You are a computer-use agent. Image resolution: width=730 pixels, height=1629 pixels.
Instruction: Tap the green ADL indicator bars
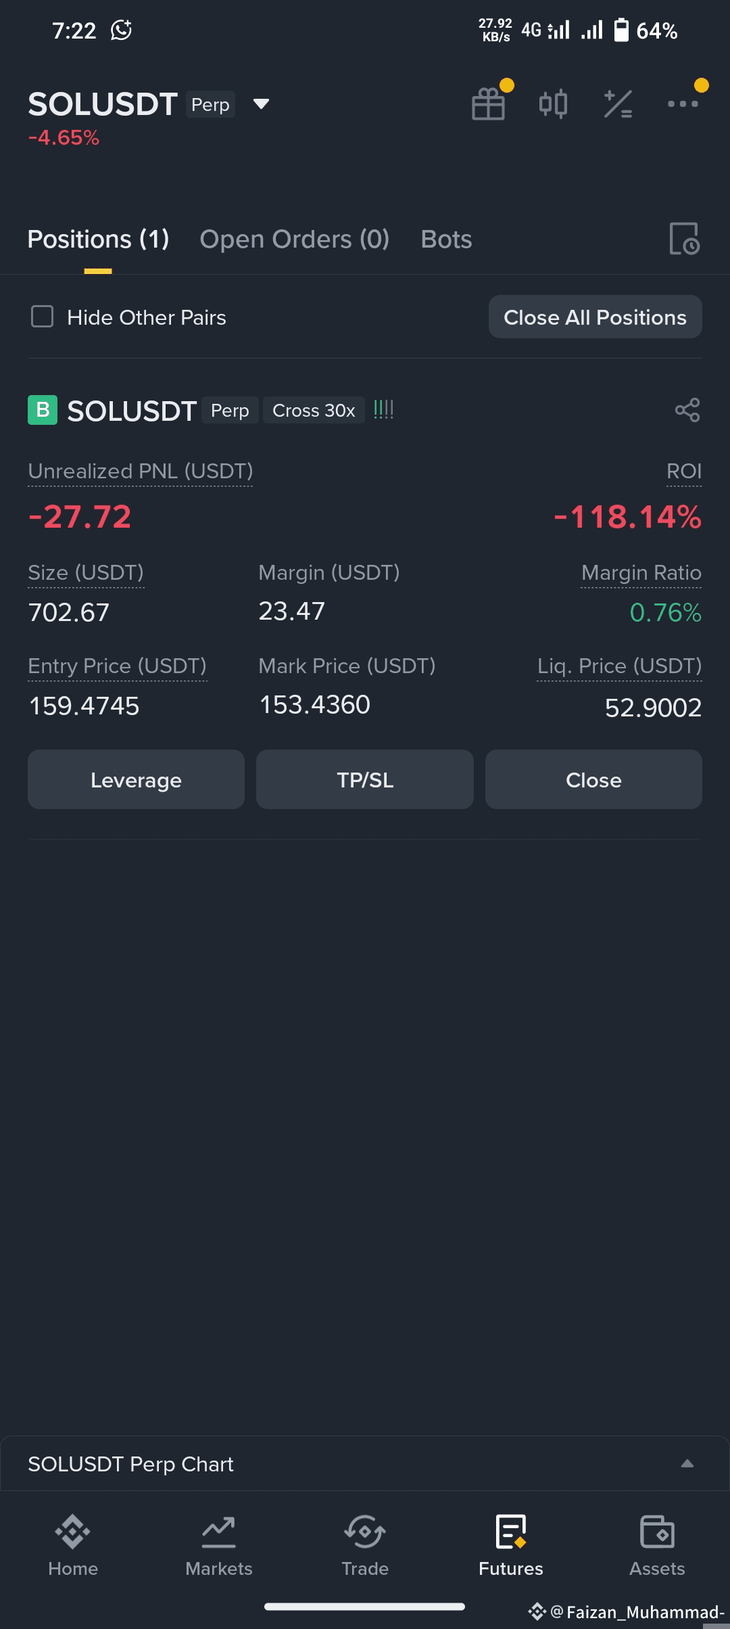click(383, 409)
